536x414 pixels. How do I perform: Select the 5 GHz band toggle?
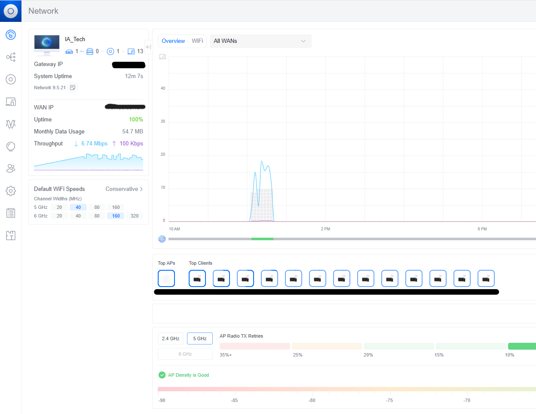tap(200, 338)
